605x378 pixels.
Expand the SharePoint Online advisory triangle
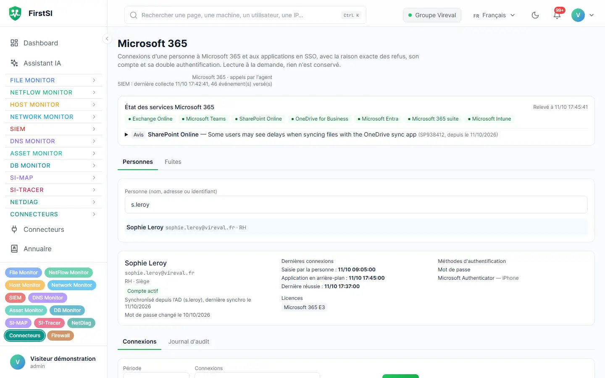tap(126, 135)
